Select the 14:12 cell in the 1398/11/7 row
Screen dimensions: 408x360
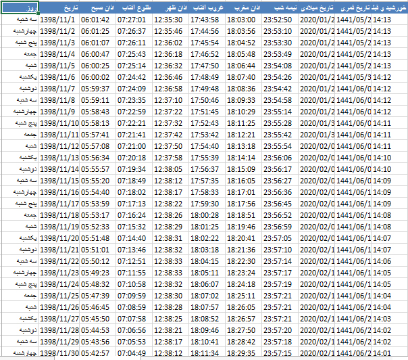[x=389, y=89]
